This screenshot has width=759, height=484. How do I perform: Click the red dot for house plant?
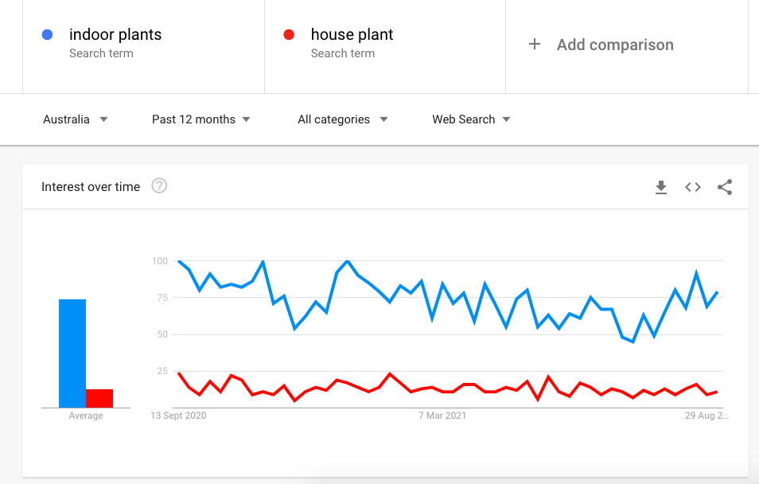pos(289,34)
